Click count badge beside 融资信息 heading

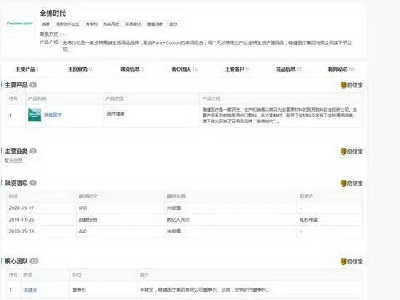[33, 182]
